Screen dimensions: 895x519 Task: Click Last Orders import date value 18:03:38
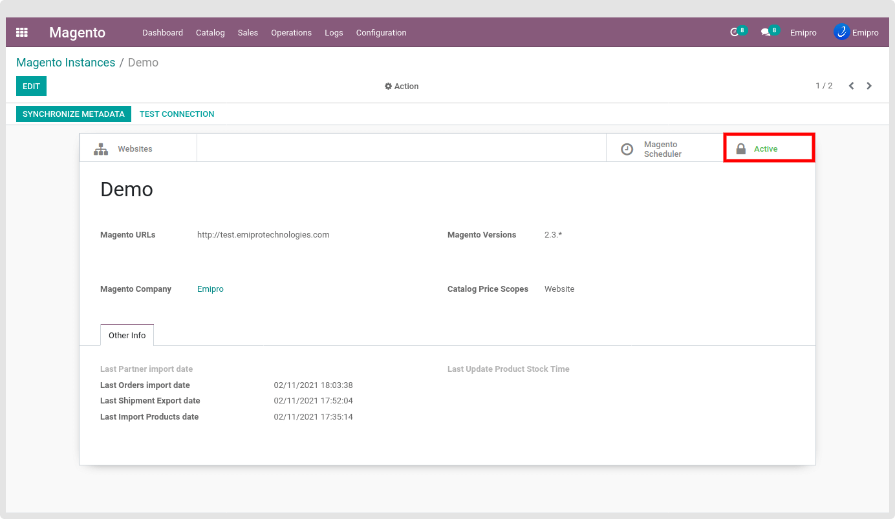pyautogui.click(x=313, y=385)
